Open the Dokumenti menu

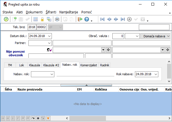(34, 12)
